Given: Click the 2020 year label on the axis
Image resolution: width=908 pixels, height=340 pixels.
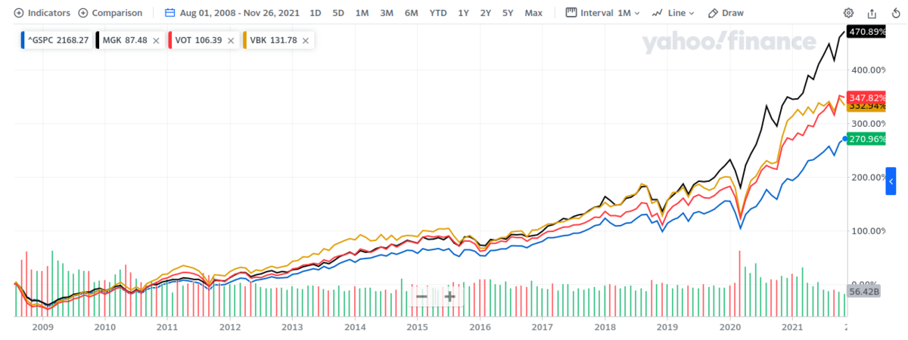Looking at the screenshot, I should click(729, 327).
